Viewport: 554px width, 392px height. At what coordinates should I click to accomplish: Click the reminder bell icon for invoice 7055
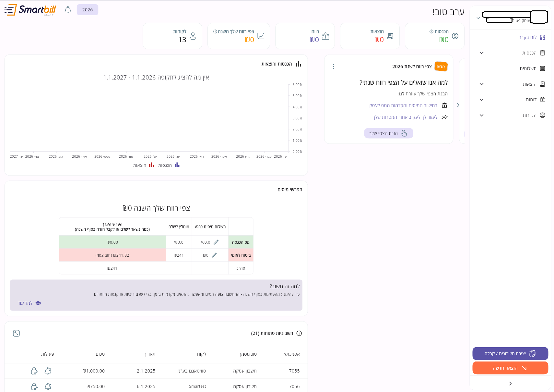click(48, 371)
